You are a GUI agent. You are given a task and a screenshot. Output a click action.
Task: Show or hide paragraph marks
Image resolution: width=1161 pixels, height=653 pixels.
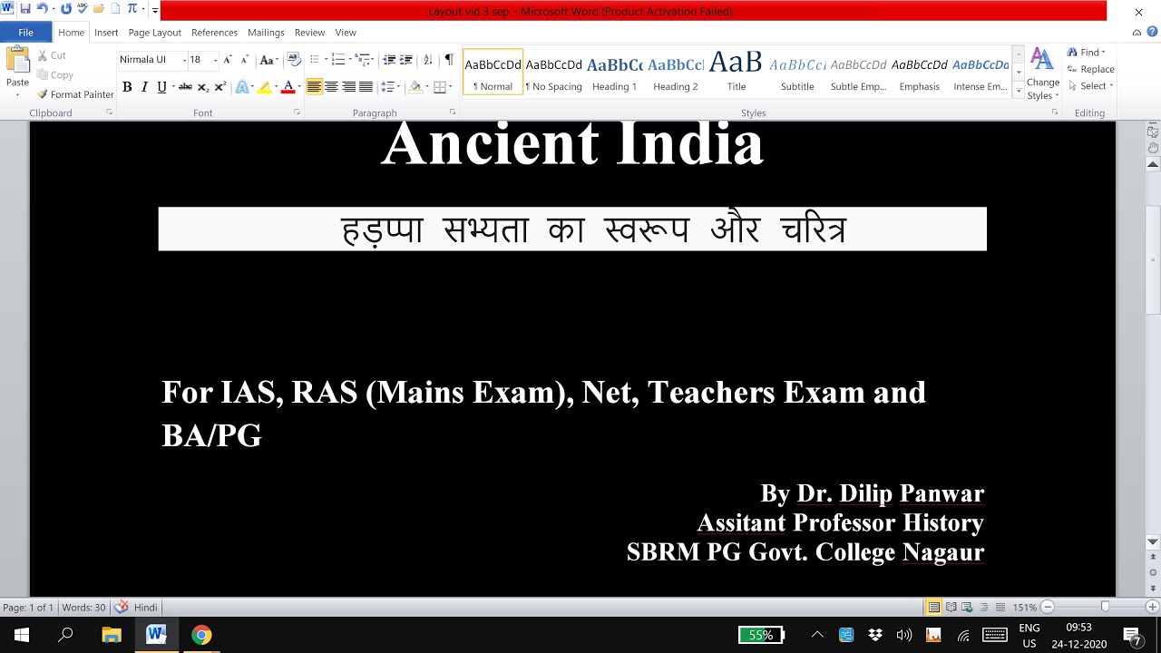[448, 60]
